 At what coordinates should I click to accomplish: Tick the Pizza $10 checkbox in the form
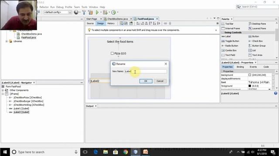point(112,53)
